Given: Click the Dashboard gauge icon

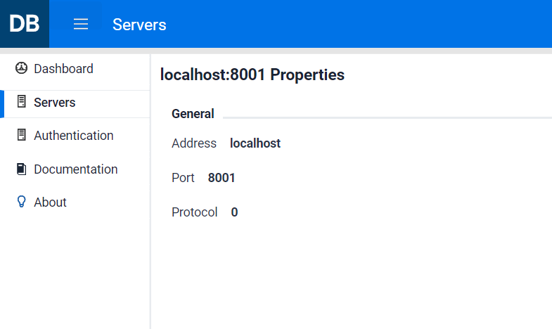Looking at the screenshot, I should [x=21, y=69].
